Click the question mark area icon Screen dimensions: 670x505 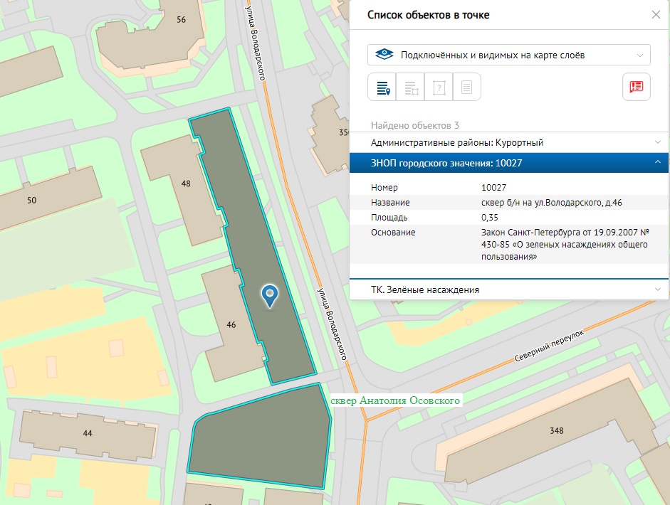(439, 87)
